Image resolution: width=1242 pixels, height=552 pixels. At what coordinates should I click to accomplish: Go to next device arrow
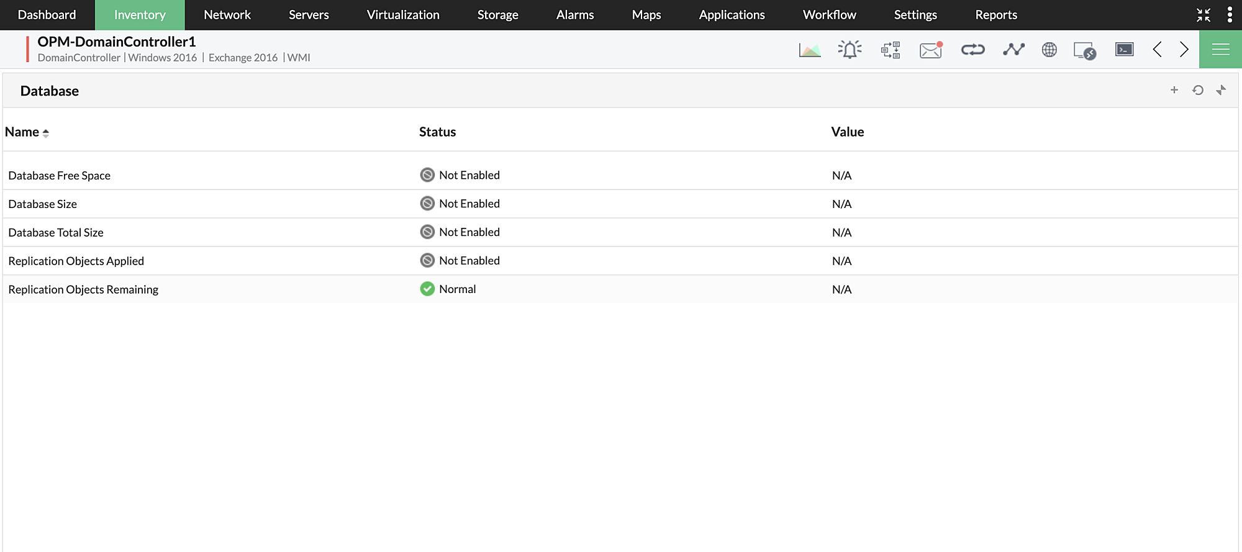coord(1184,50)
